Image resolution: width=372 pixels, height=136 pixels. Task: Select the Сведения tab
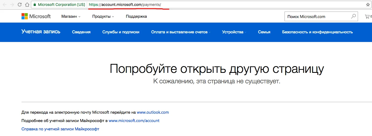coord(81,32)
